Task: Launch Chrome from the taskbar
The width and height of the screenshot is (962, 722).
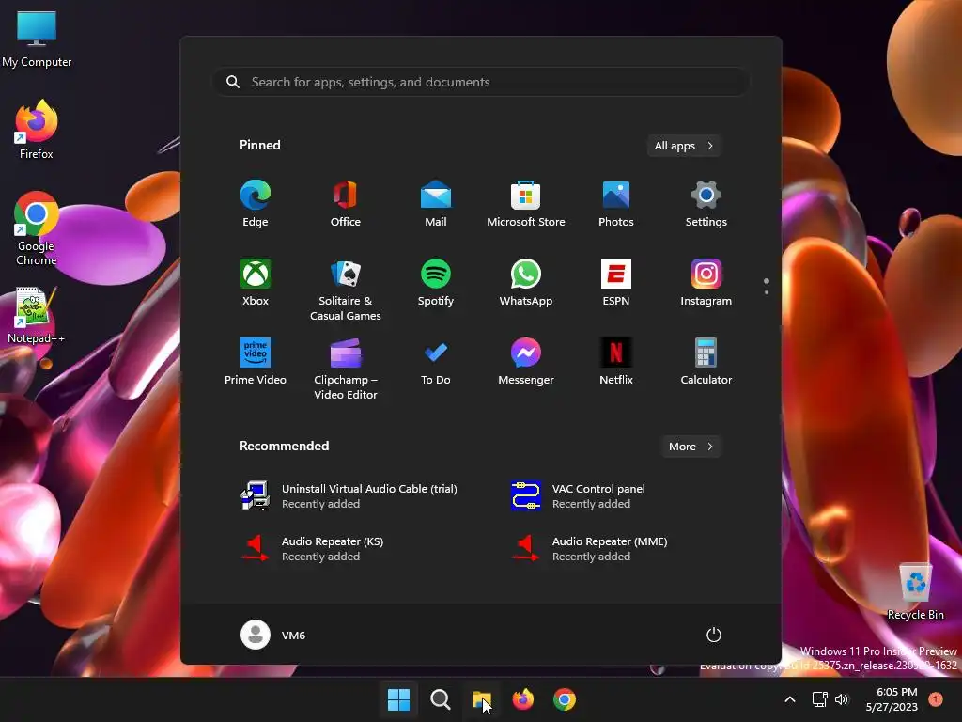Action: click(565, 699)
